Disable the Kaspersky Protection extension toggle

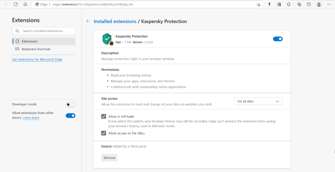coord(278,39)
